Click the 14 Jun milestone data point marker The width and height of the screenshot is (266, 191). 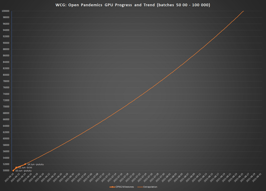tap(25, 164)
